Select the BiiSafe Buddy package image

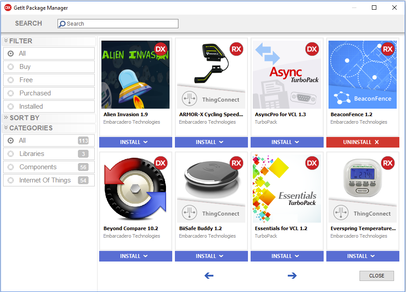point(211,188)
